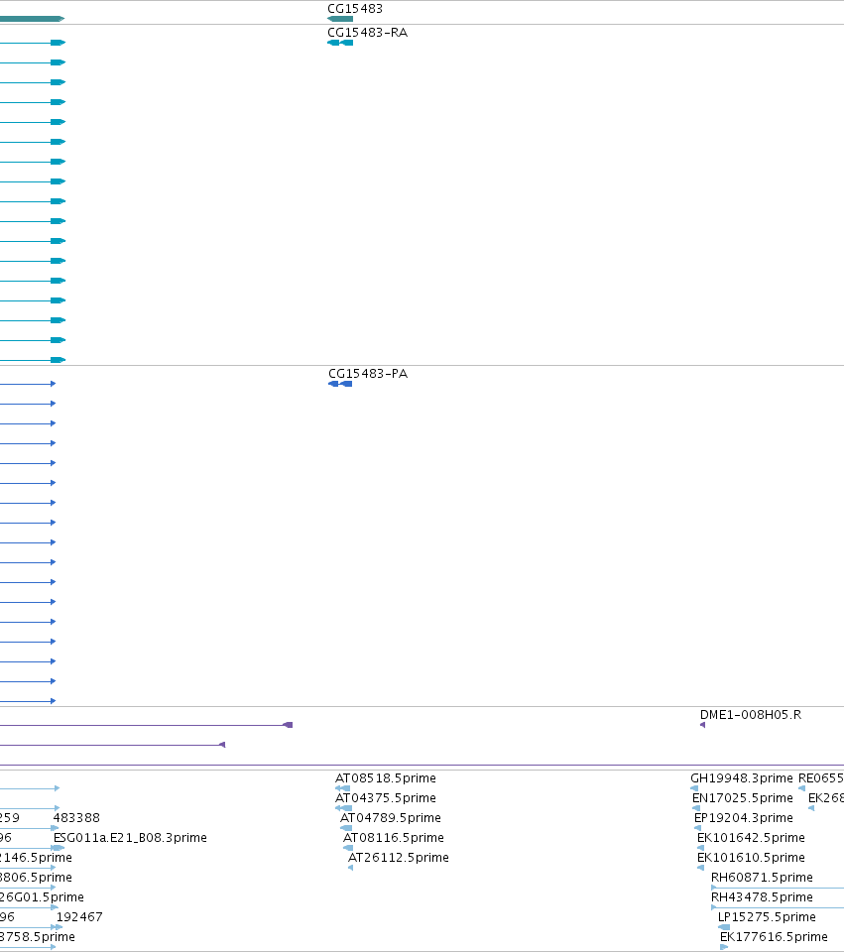
Task: Click the feature line under RH43478.5prime
Action: click(778, 907)
